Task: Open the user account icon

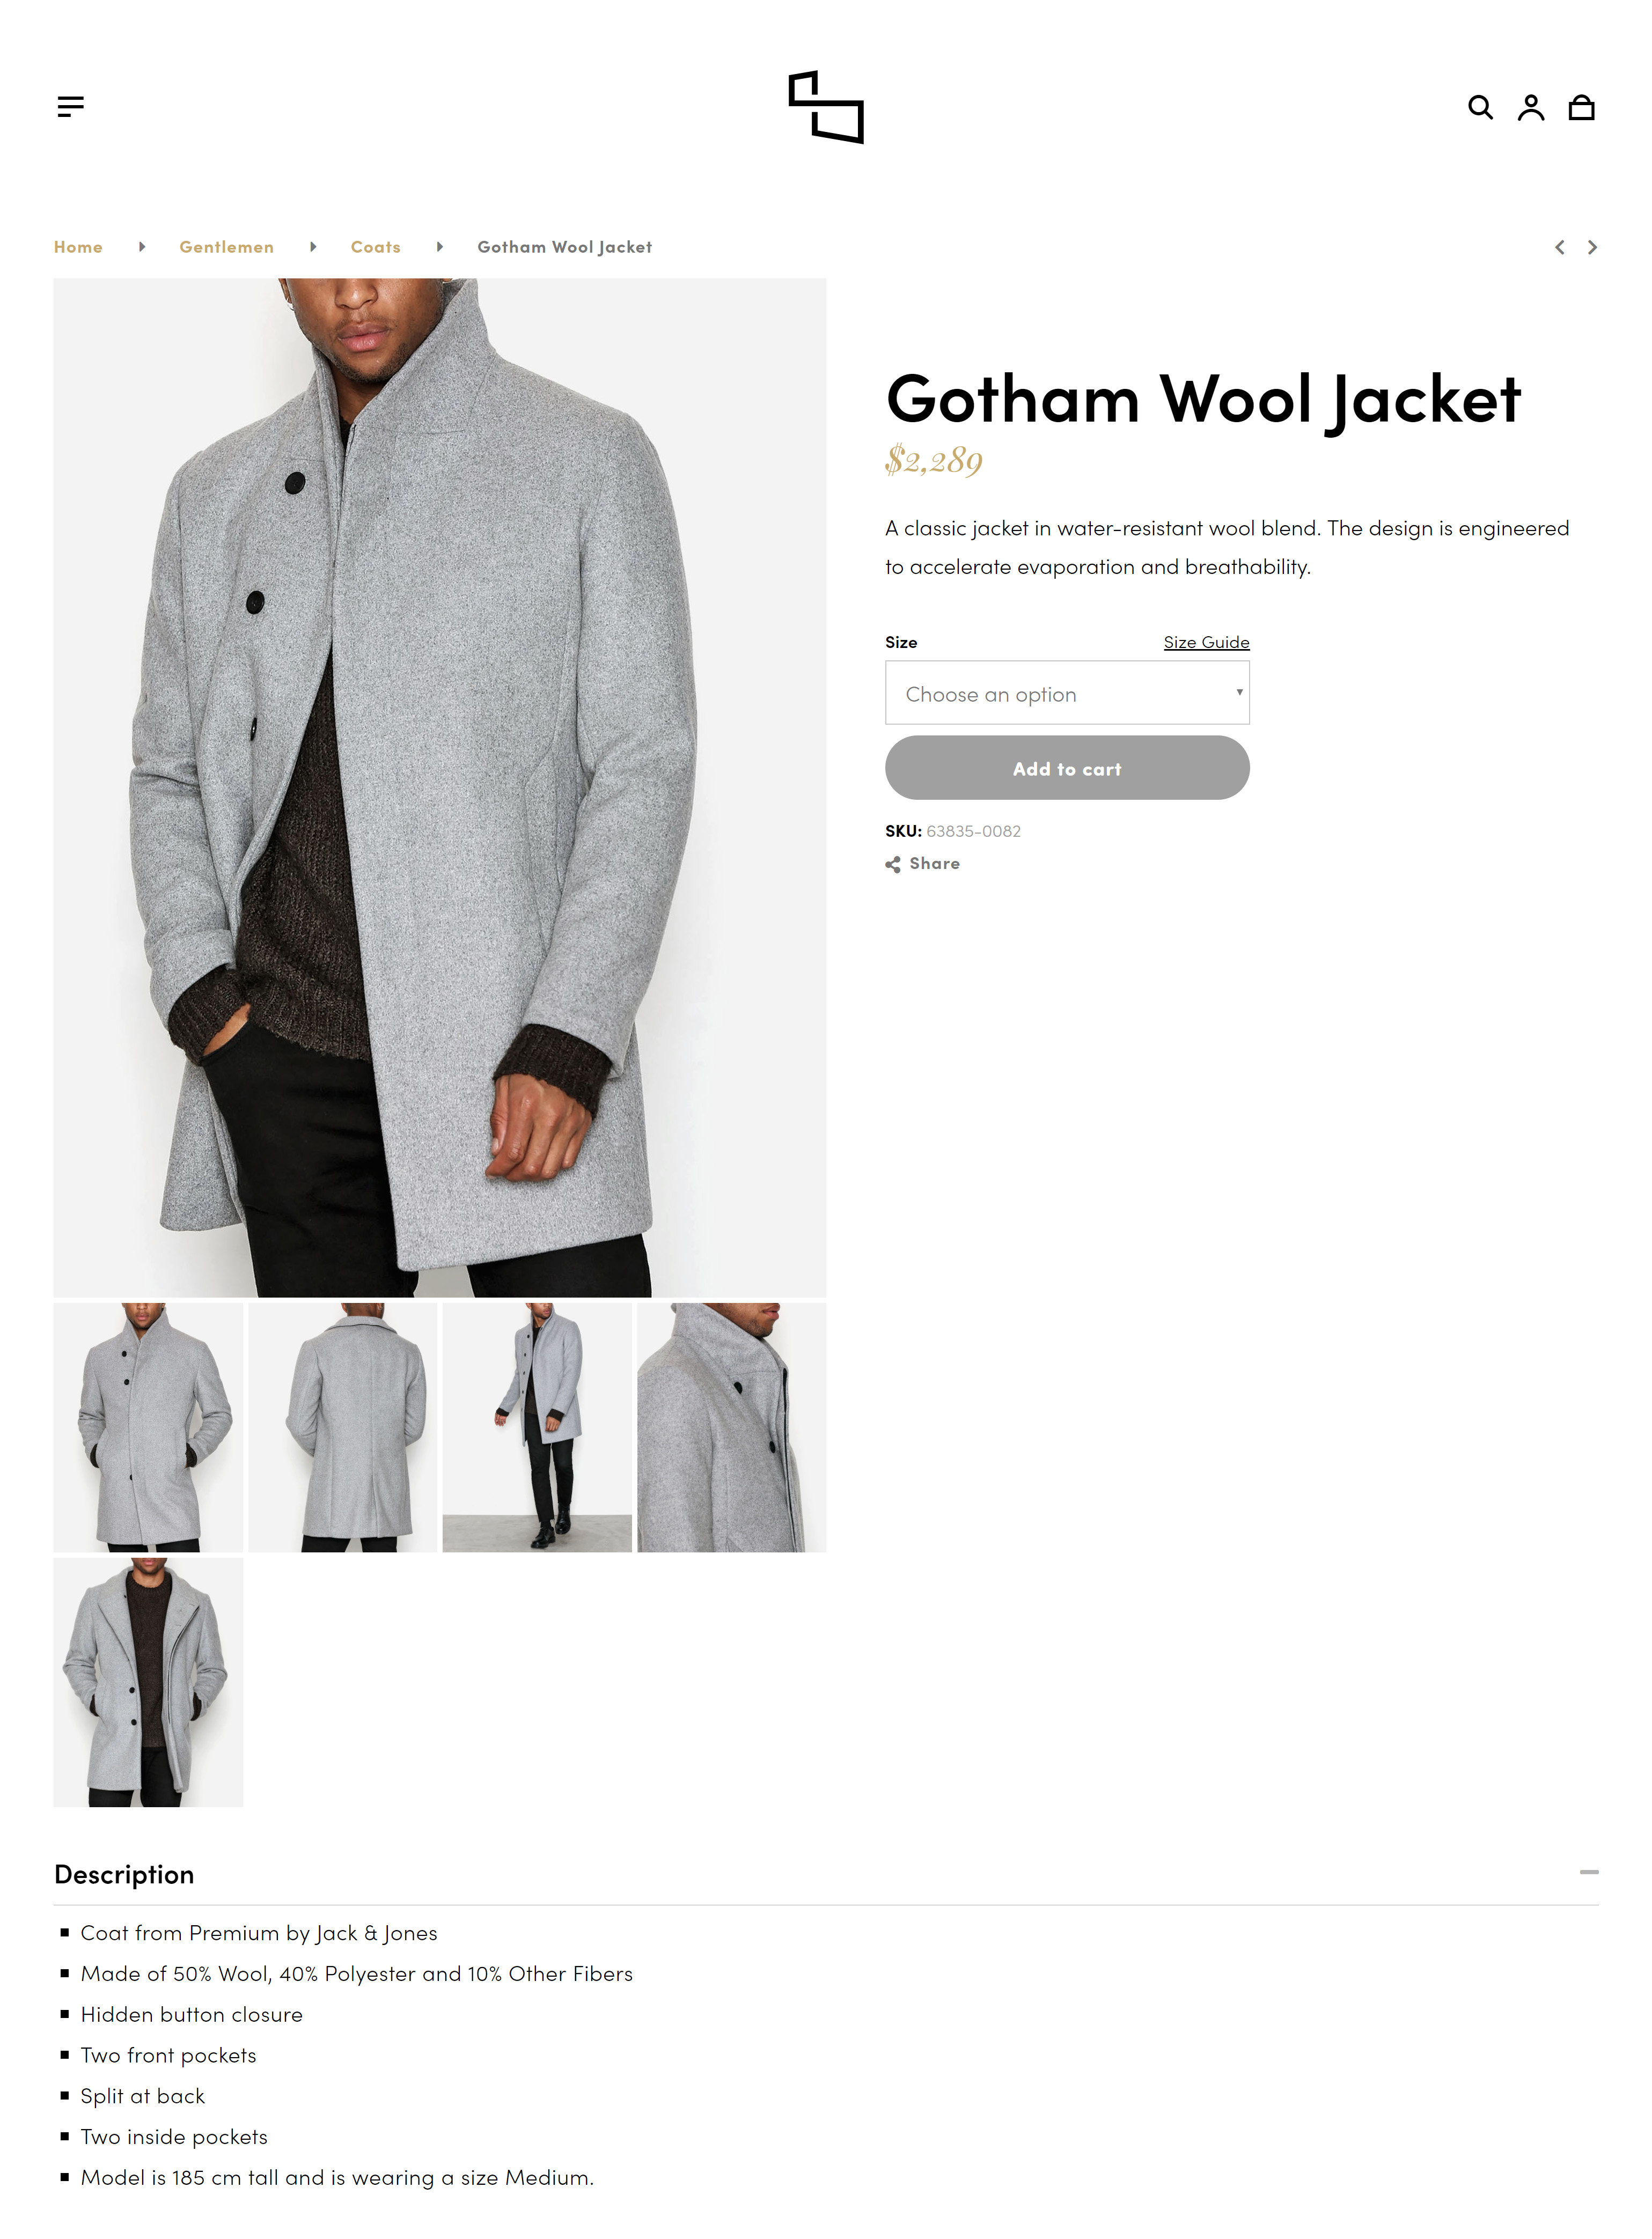Action: tap(1530, 107)
